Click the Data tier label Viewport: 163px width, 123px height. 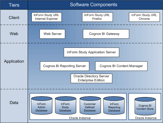14,103
